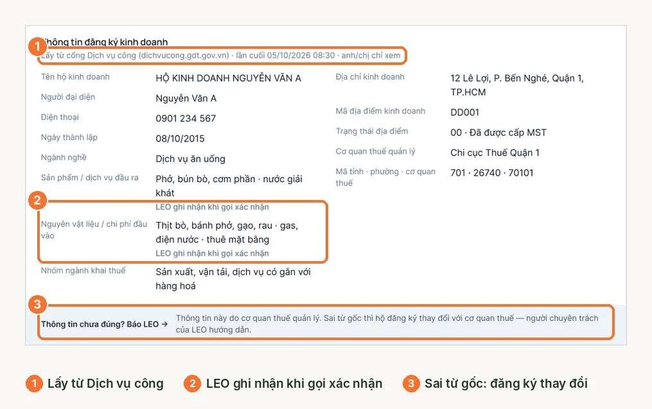Select address '12 Lê Lợi, P. Bến Nghé, Quận 1'
Image resolution: width=652 pixels, height=409 pixels.
(x=517, y=78)
